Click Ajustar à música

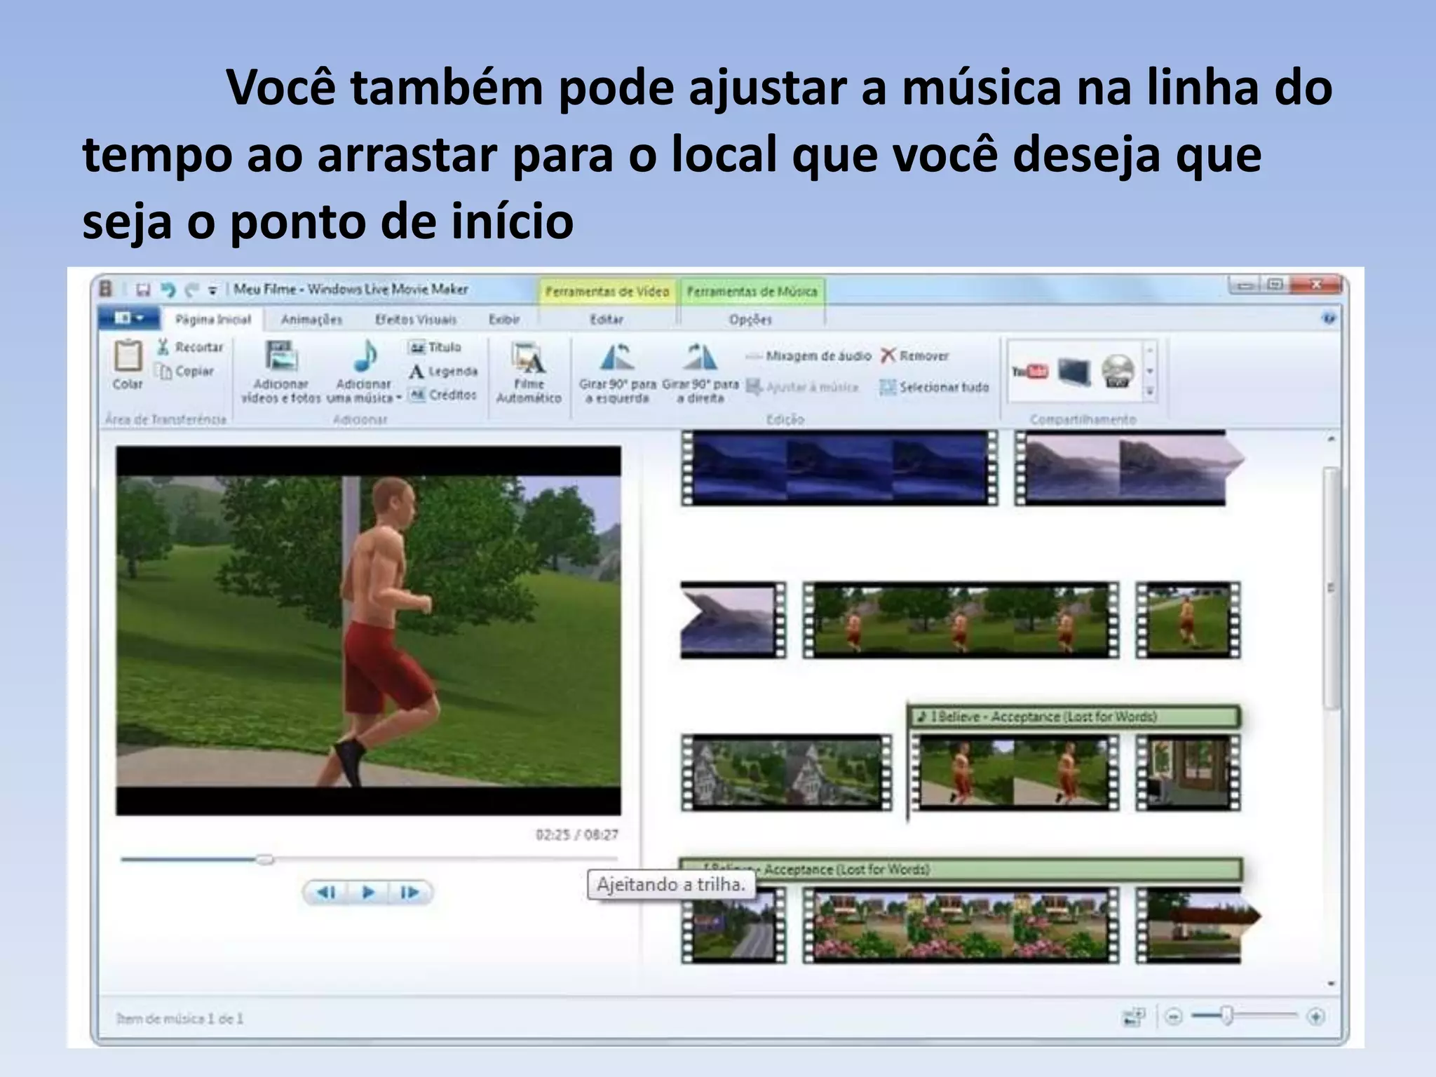pyautogui.click(x=802, y=387)
